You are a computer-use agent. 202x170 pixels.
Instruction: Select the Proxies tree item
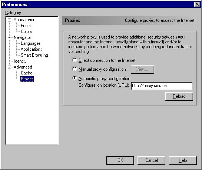point(27,79)
